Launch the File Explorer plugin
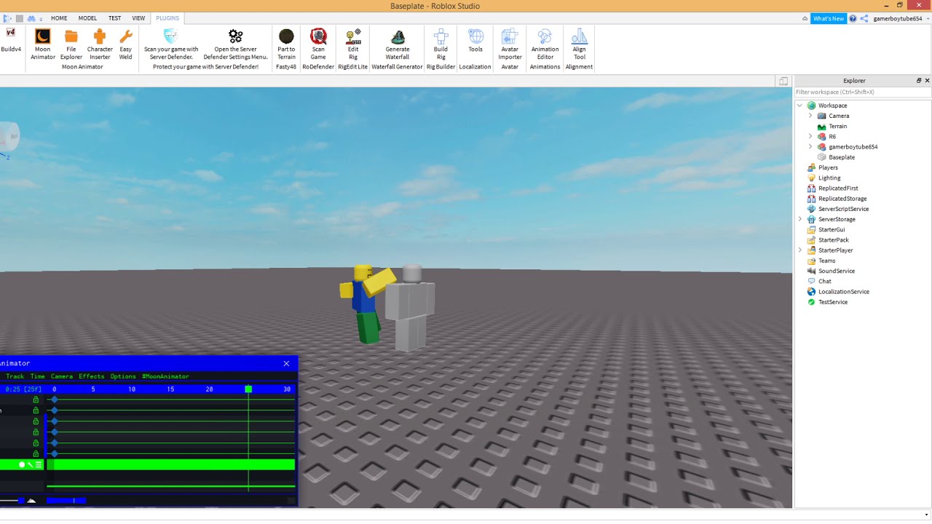 pos(71,44)
